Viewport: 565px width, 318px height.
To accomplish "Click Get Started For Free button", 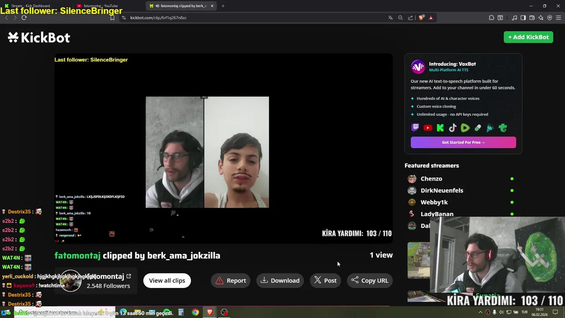I will click(x=463, y=142).
